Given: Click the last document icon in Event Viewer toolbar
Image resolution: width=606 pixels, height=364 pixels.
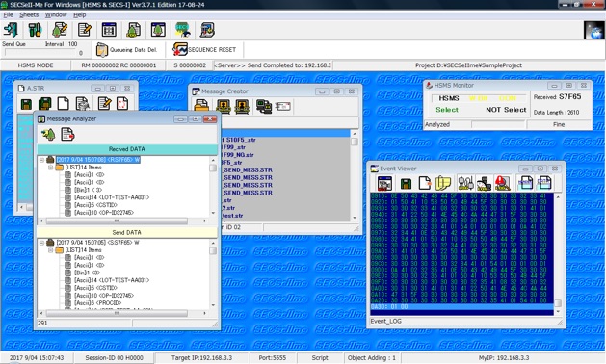Looking at the screenshot, I should pos(543,183).
